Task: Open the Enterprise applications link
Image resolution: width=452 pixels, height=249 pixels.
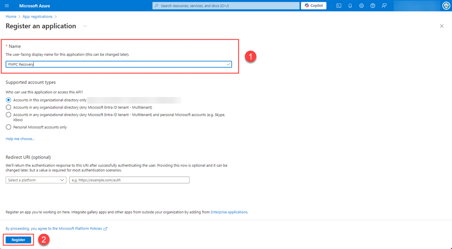Action: coord(229,212)
